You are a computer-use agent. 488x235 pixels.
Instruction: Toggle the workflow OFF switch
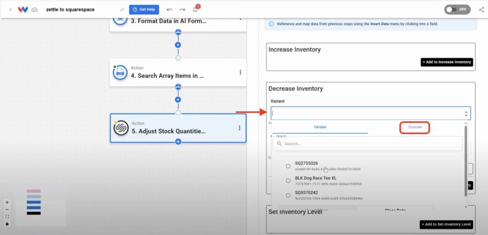click(x=457, y=10)
